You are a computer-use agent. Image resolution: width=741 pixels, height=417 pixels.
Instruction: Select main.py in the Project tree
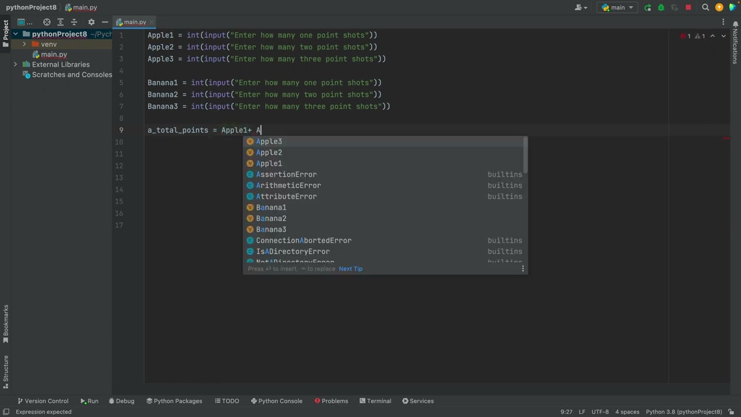pyautogui.click(x=54, y=54)
